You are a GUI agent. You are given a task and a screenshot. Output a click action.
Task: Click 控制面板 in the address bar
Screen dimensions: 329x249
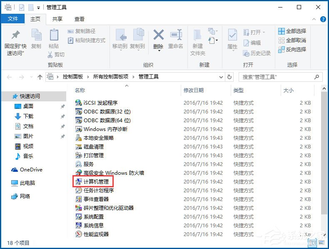[73, 77]
